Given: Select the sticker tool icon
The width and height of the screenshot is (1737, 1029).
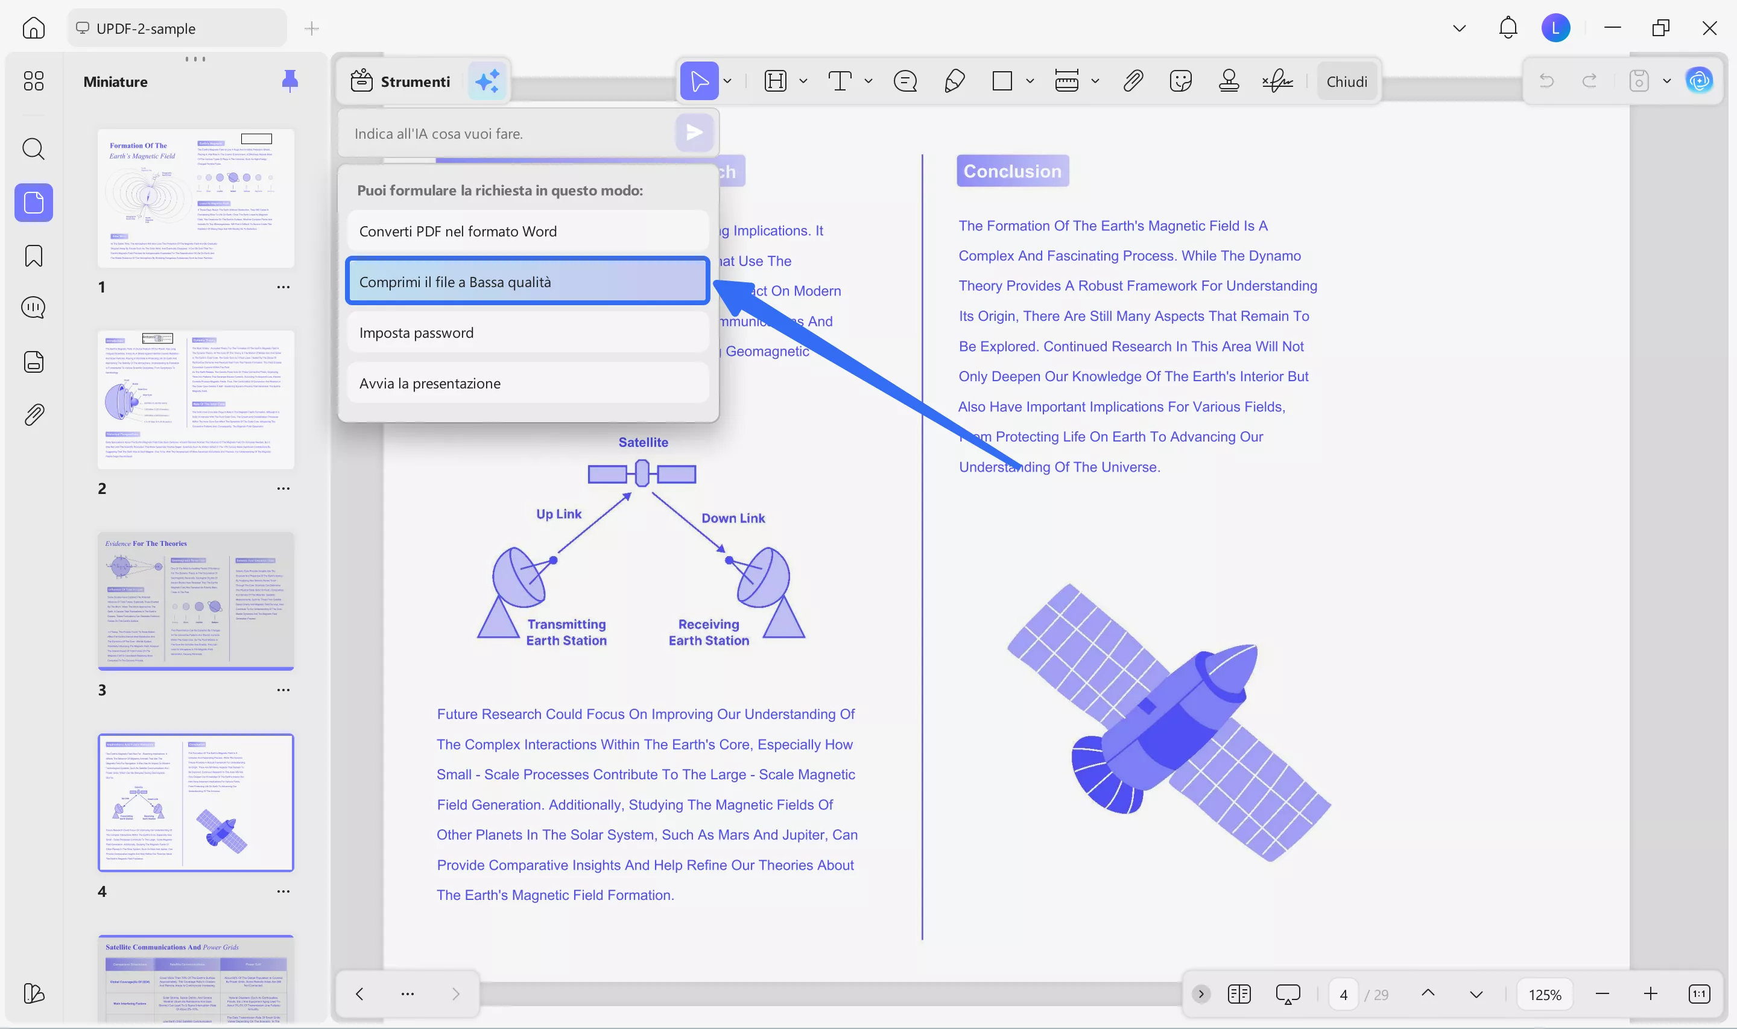Looking at the screenshot, I should click(x=1180, y=81).
